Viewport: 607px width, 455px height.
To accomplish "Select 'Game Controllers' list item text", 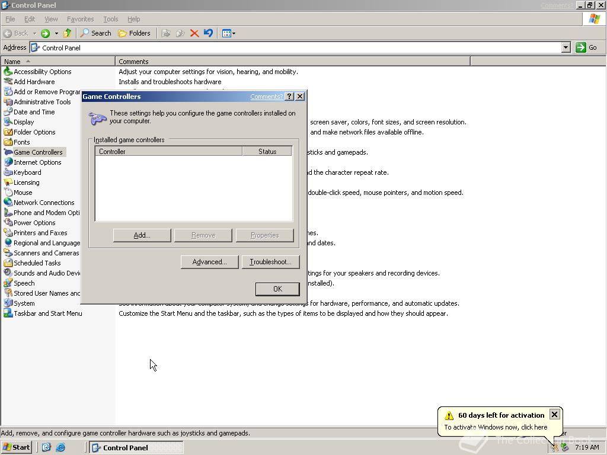I will (x=38, y=152).
